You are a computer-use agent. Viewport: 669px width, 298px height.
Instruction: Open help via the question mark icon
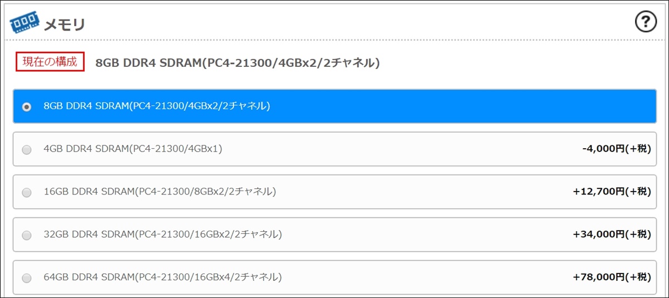646,22
